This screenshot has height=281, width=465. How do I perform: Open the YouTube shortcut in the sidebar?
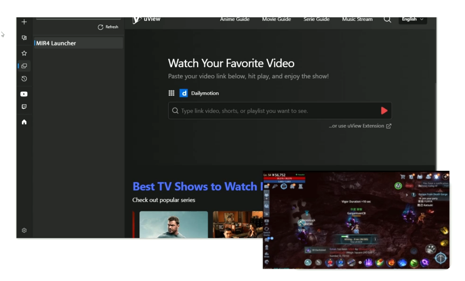pyautogui.click(x=24, y=94)
